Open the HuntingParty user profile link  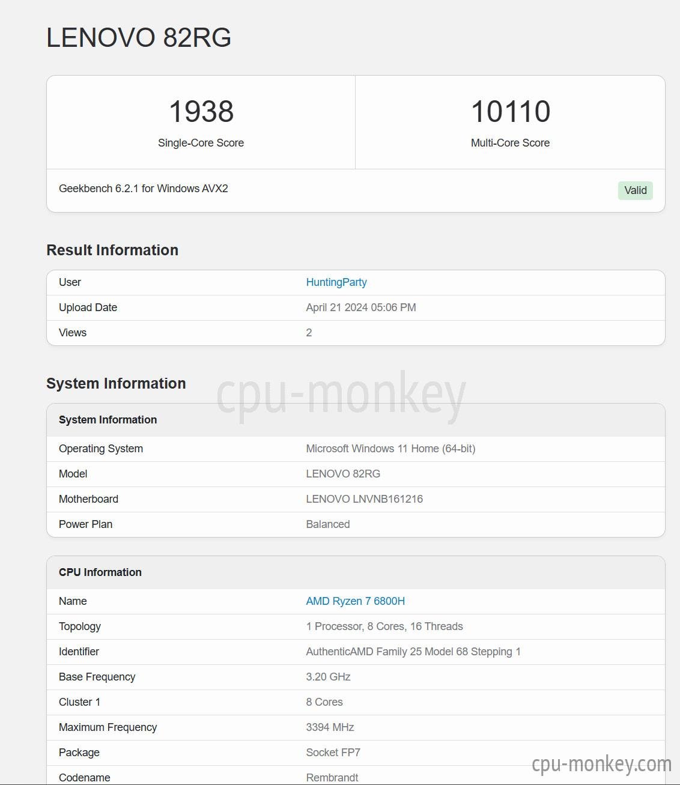(x=336, y=282)
